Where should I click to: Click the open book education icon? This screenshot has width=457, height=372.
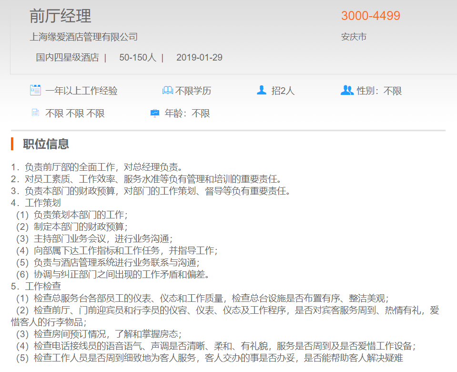(x=167, y=91)
